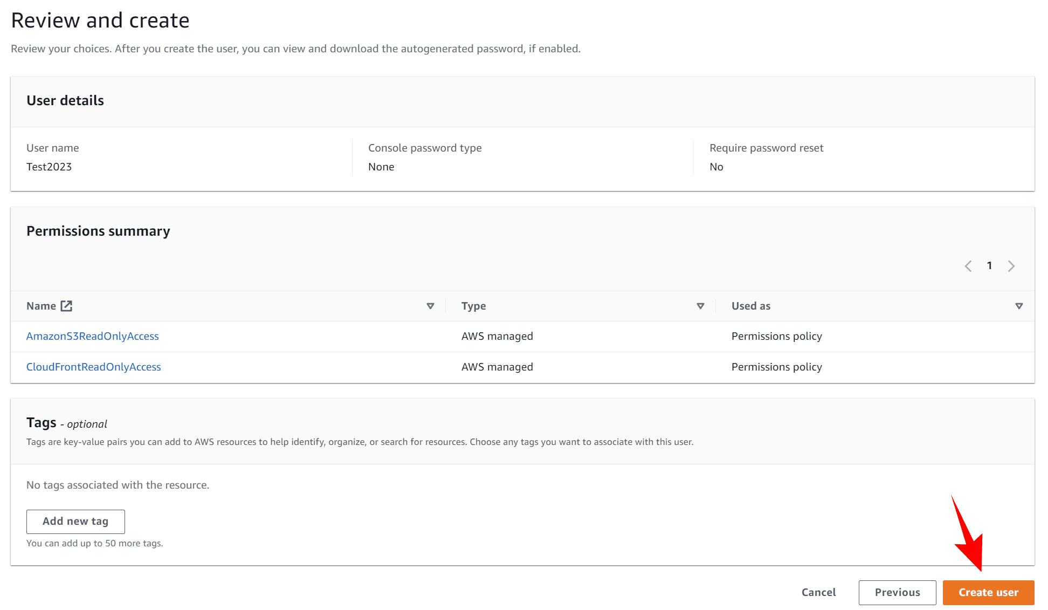Cancel the user creation
This screenshot has width=1048, height=610.
coord(818,592)
